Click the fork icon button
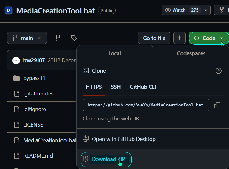Viewport: 229px width, 169px height. (x=222, y=10)
